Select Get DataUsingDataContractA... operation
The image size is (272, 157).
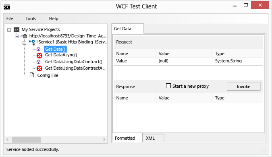pos(75,68)
